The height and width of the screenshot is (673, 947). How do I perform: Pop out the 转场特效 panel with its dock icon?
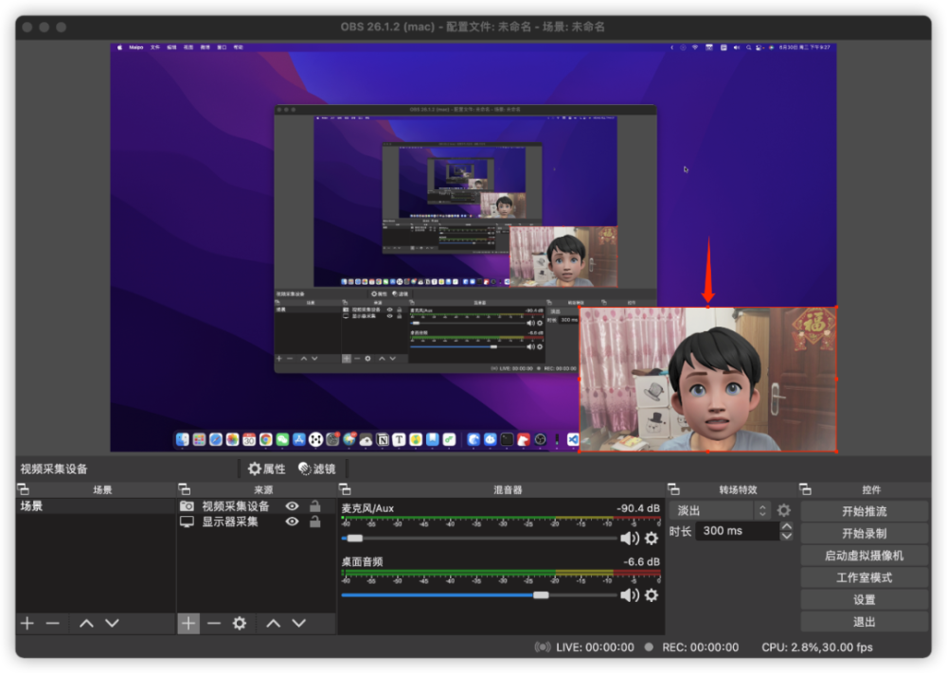pyautogui.click(x=674, y=489)
